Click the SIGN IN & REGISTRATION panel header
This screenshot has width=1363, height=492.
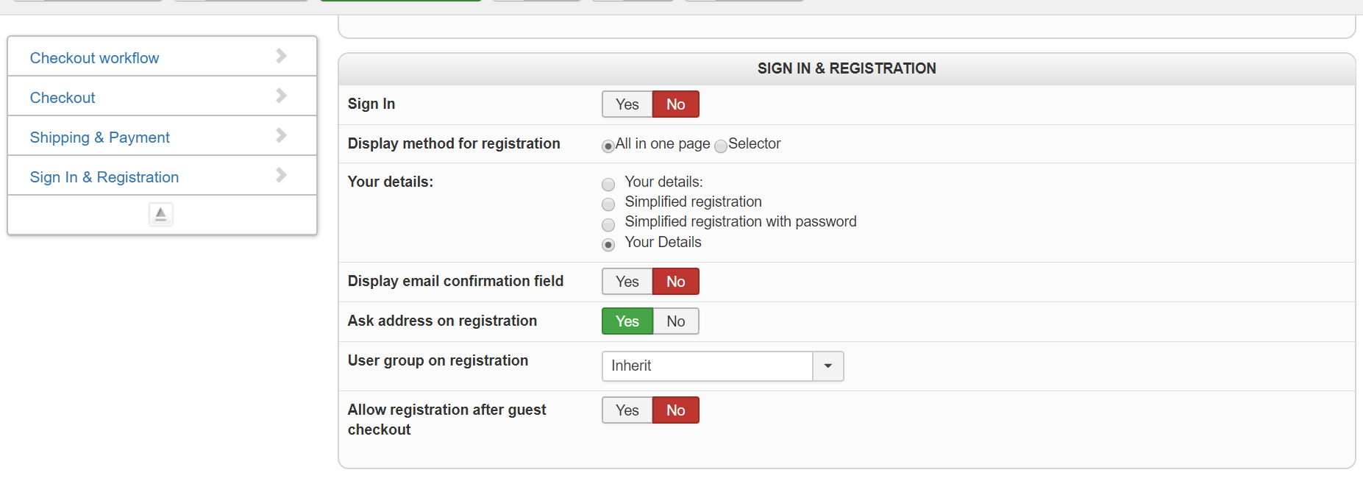[x=846, y=68]
